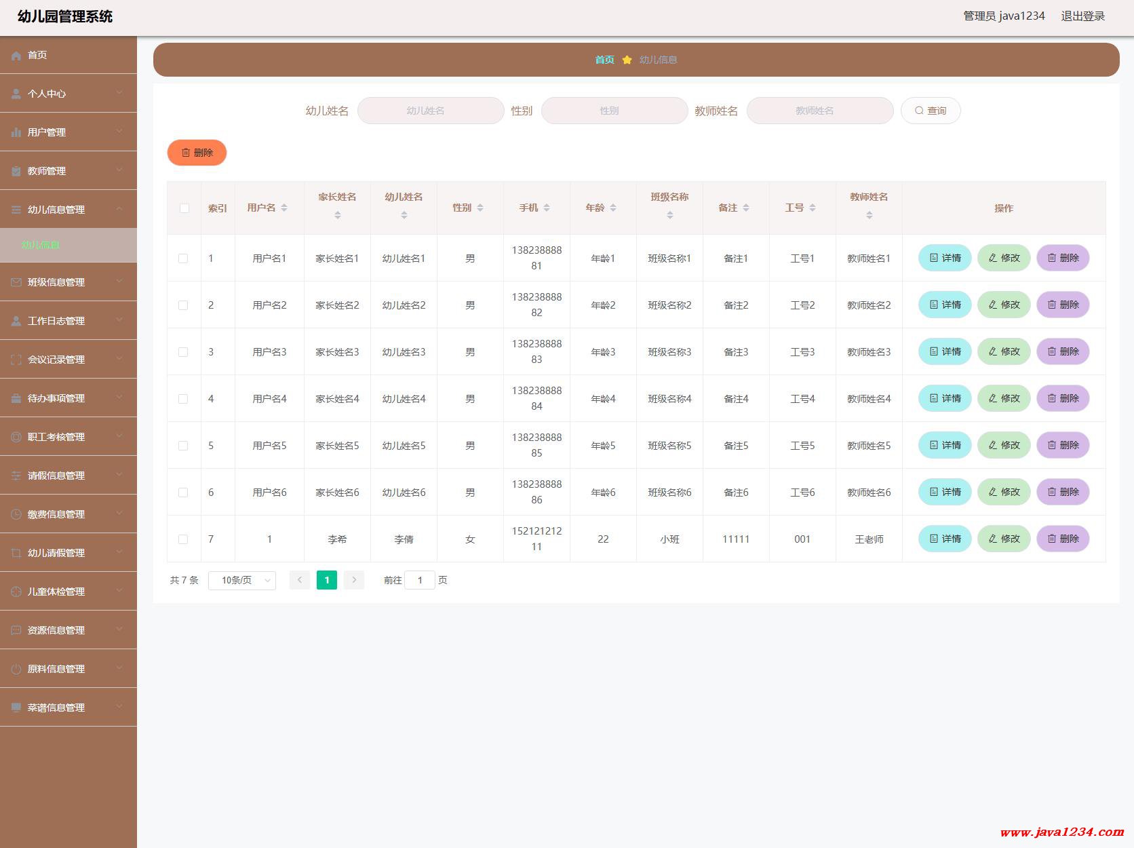Click the chat icon beside 资源信息管理
Viewport: 1134px width, 848px height.
16,631
